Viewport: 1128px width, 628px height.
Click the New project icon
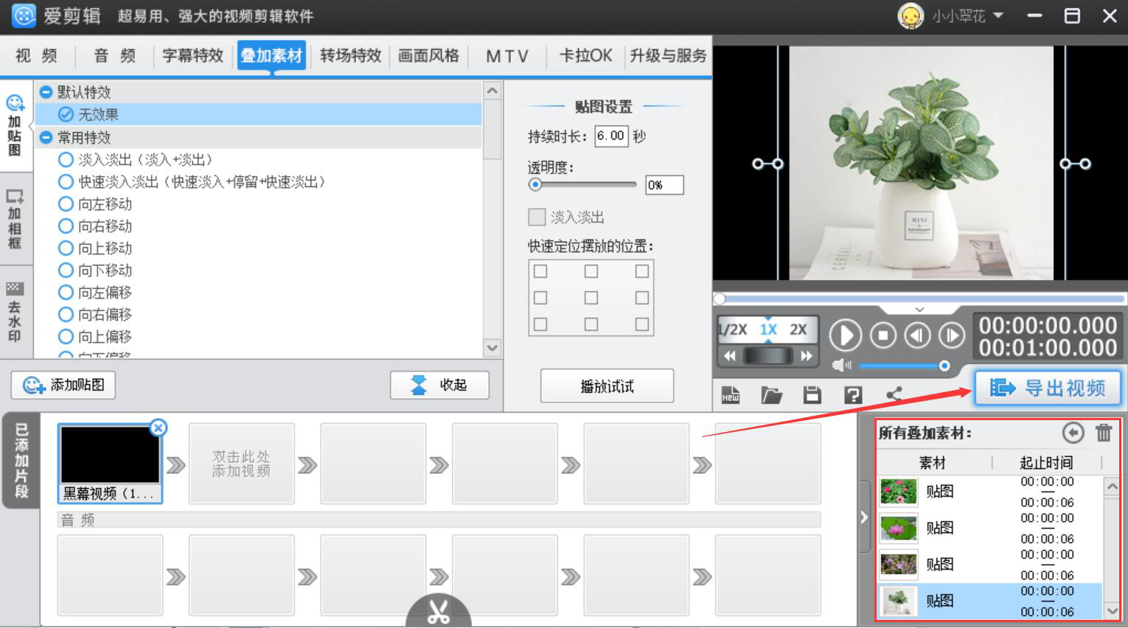[x=731, y=395]
